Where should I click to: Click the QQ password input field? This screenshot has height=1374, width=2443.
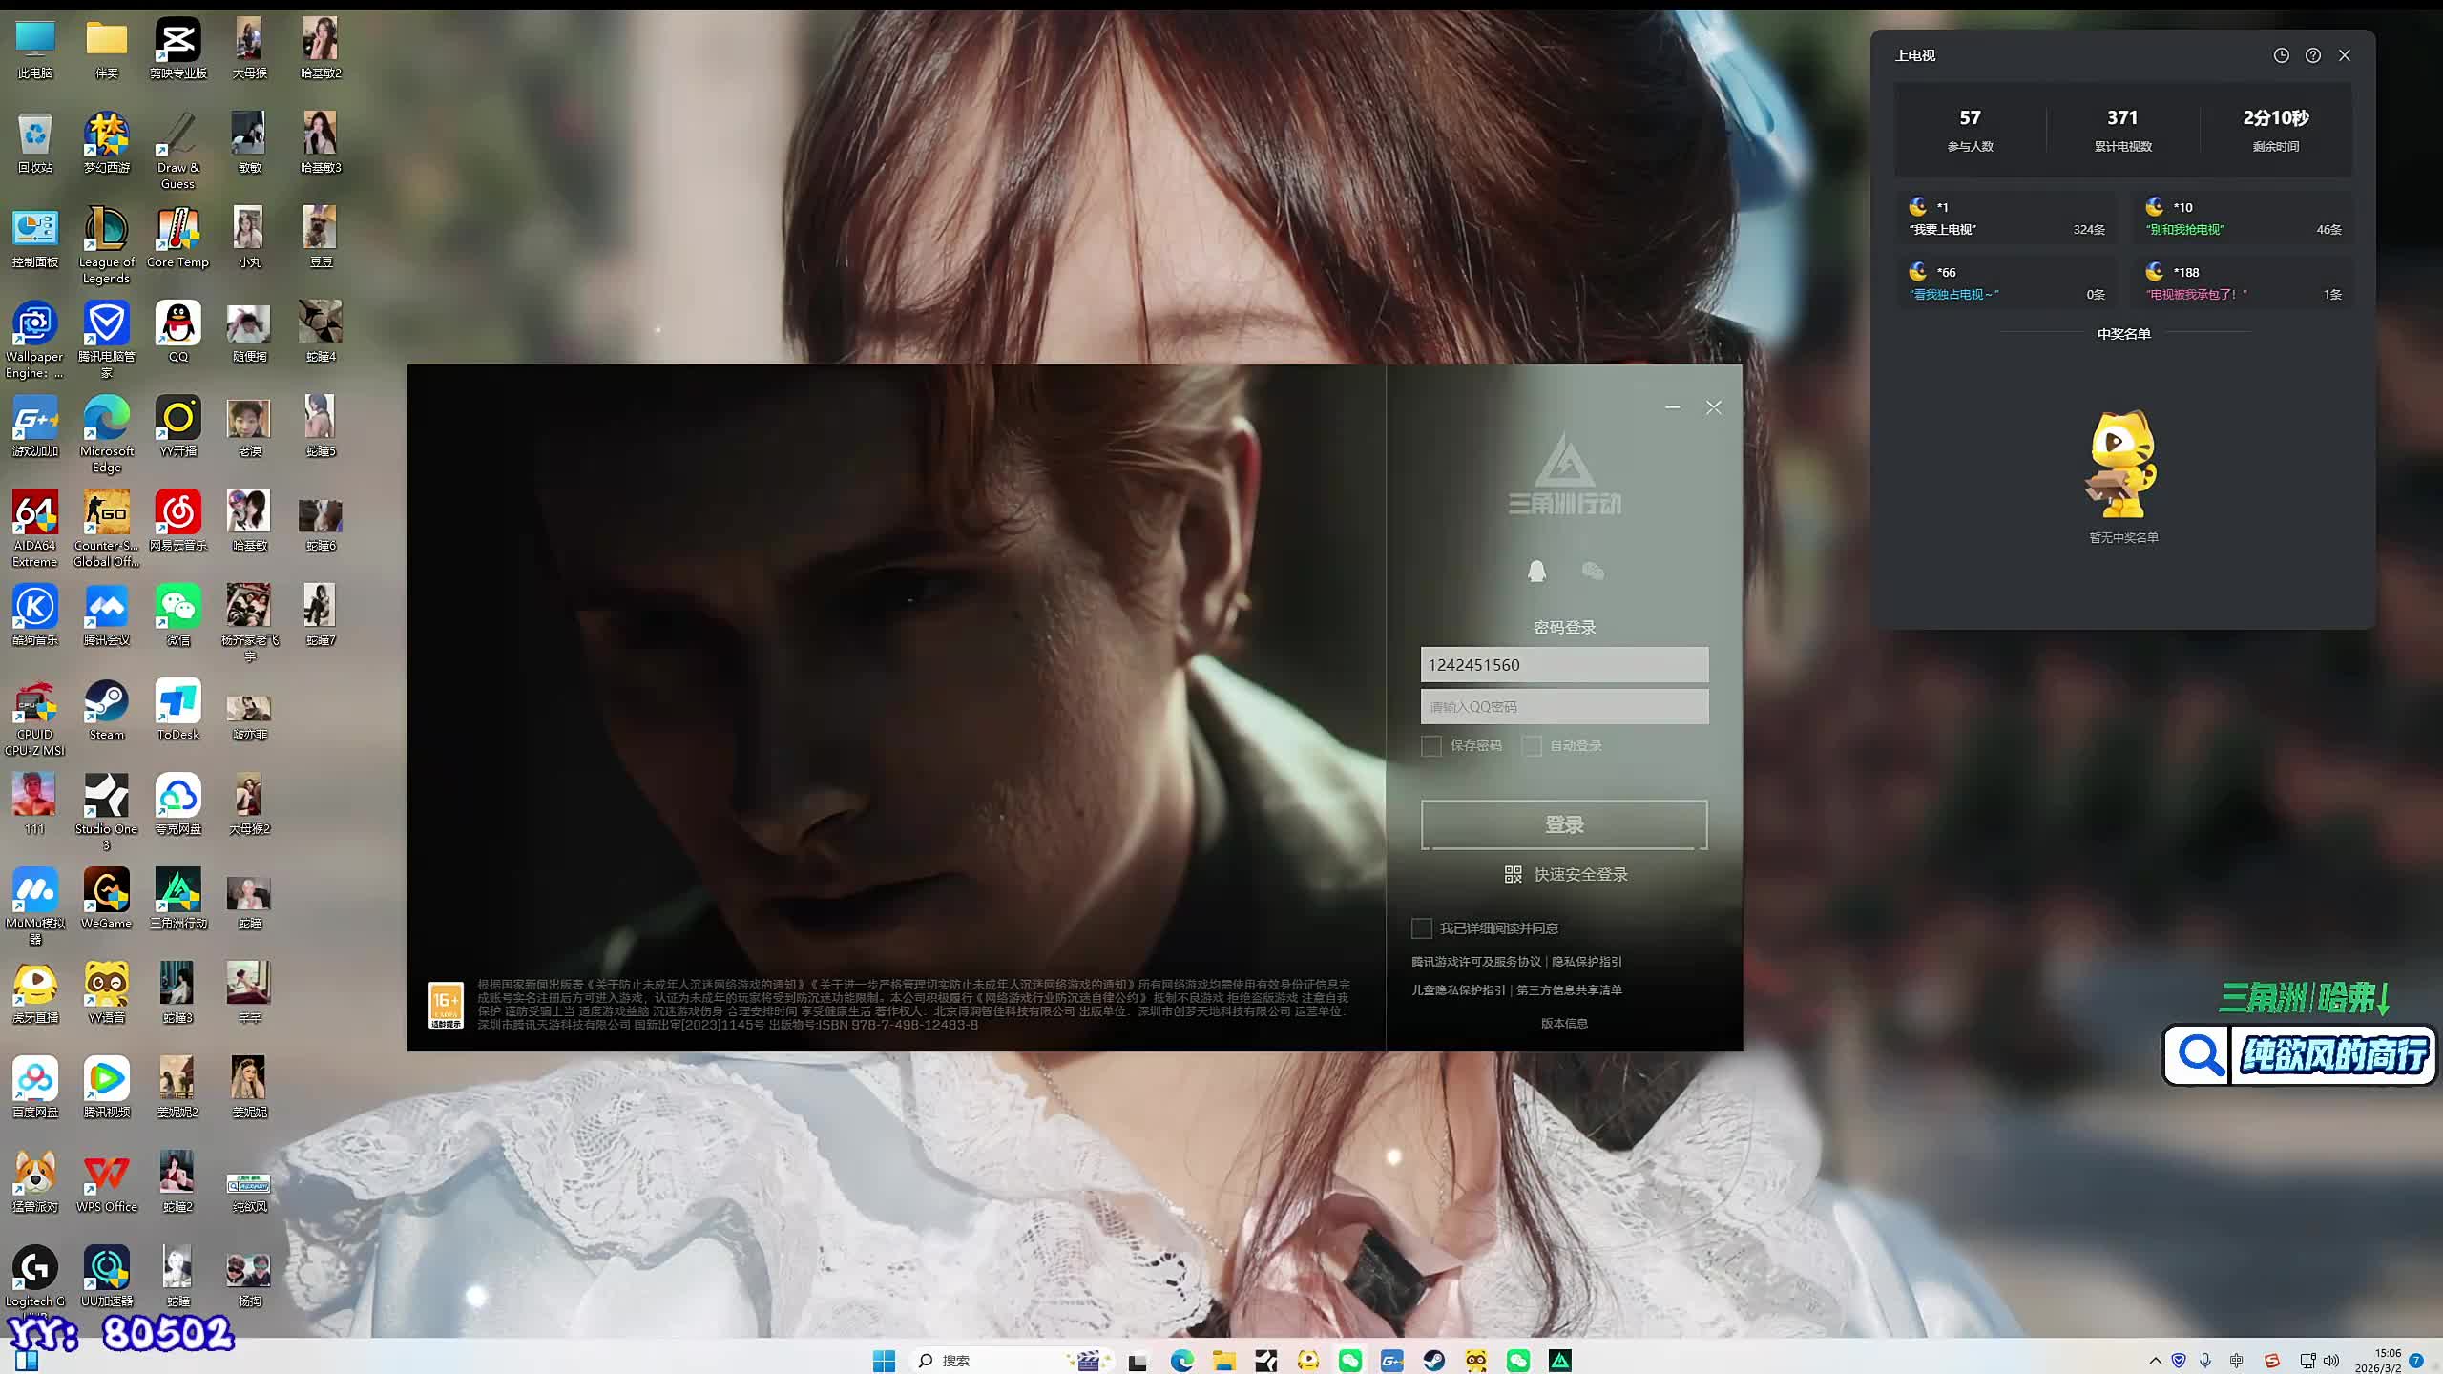(x=1564, y=707)
